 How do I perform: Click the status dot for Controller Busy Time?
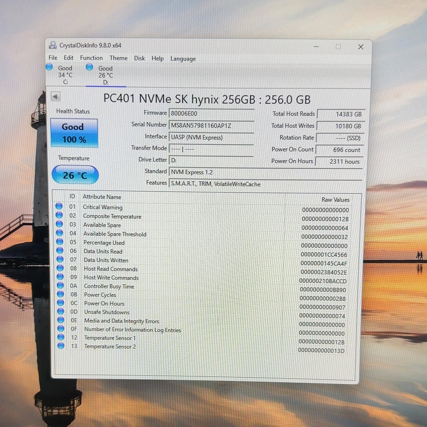pyautogui.click(x=60, y=285)
